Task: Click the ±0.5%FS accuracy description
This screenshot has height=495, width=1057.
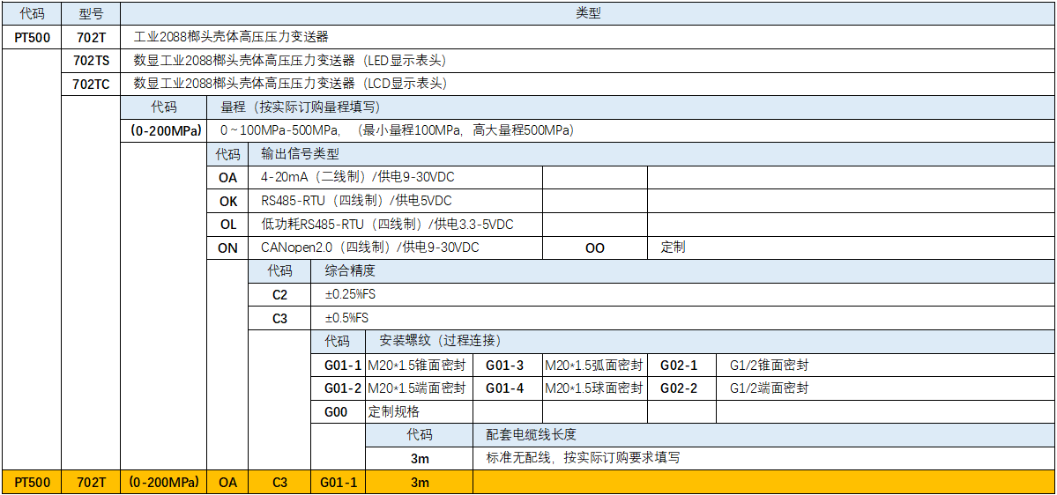Action: pos(347,318)
